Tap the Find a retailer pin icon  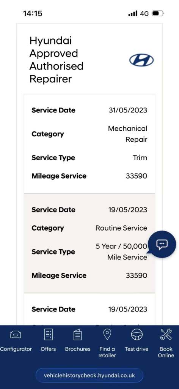[107, 334]
